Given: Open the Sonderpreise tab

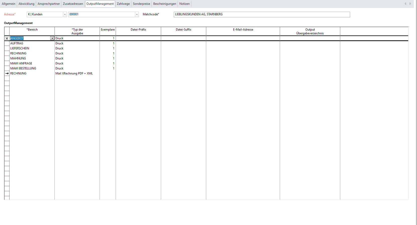Looking at the screenshot, I should click(142, 4).
